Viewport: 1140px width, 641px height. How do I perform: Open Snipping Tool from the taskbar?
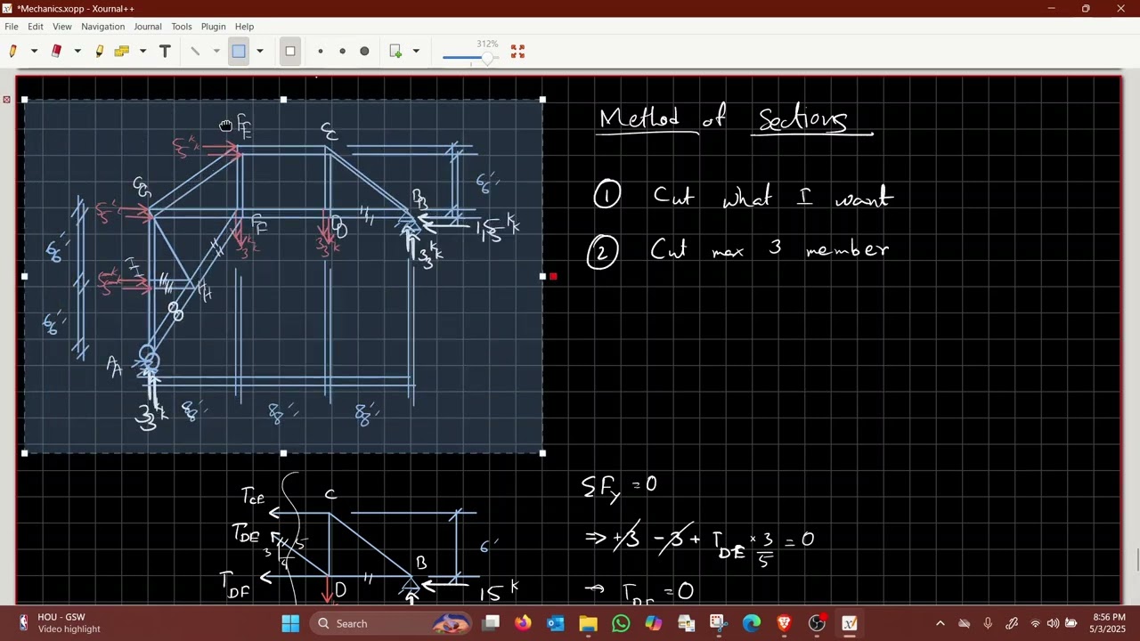point(719,623)
